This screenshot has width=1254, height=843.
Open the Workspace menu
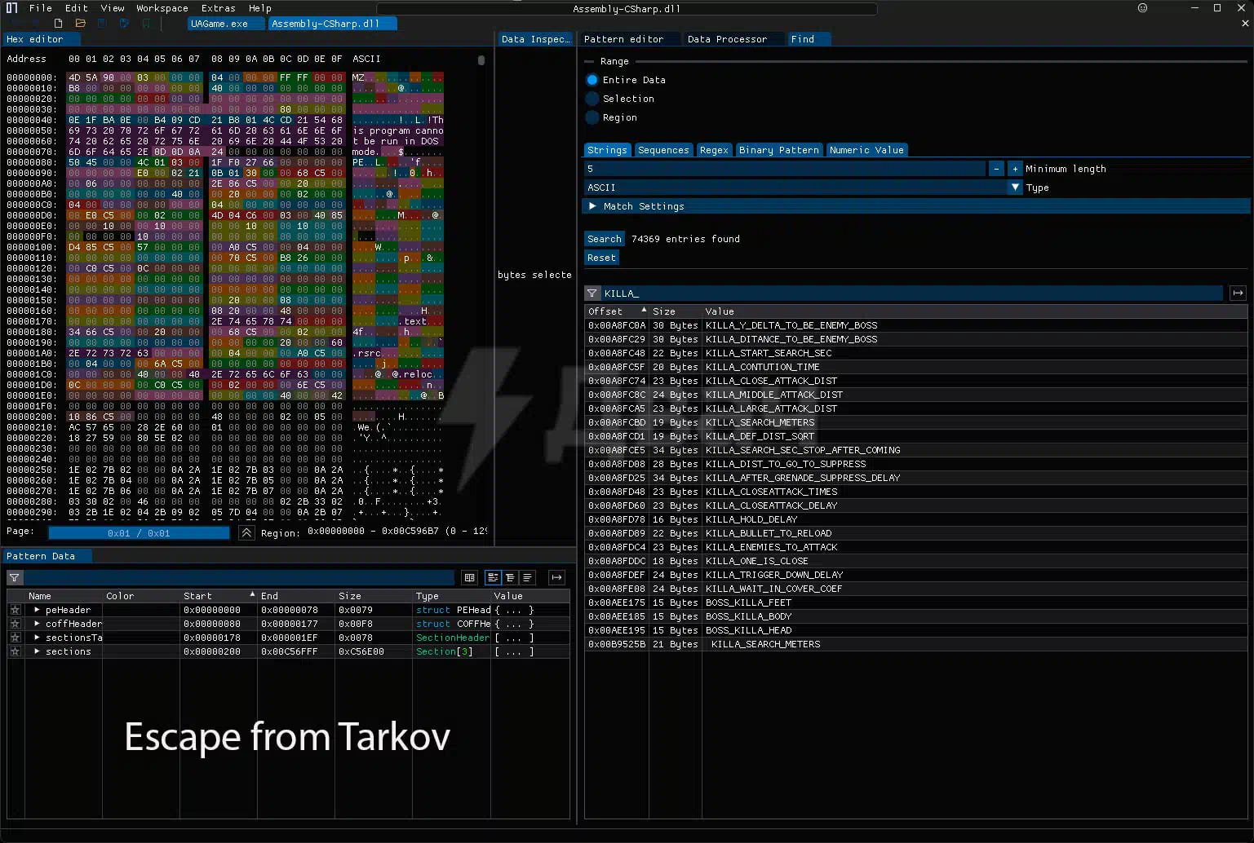tap(162, 8)
